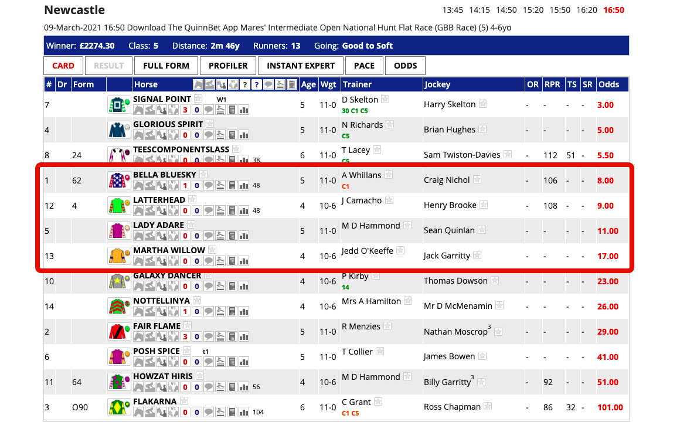The width and height of the screenshot is (680, 422).
Task: Open the FULL FORM tab
Action: pyautogui.click(x=166, y=66)
